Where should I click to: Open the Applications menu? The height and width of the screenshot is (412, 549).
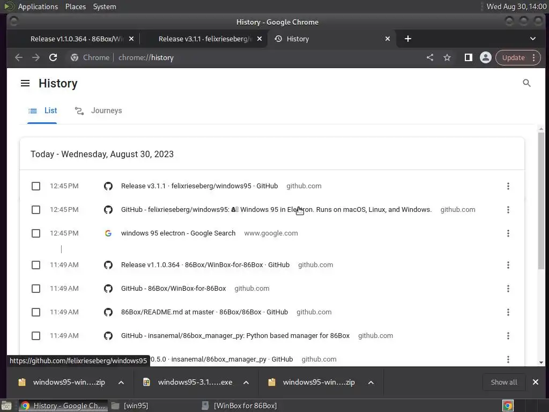click(x=38, y=6)
